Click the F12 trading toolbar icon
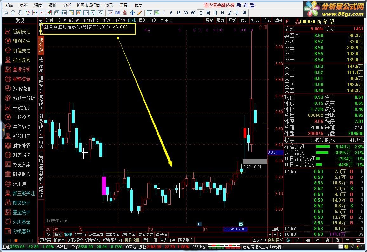This screenshot has height=252, width=367. click(x=86, y=13)
